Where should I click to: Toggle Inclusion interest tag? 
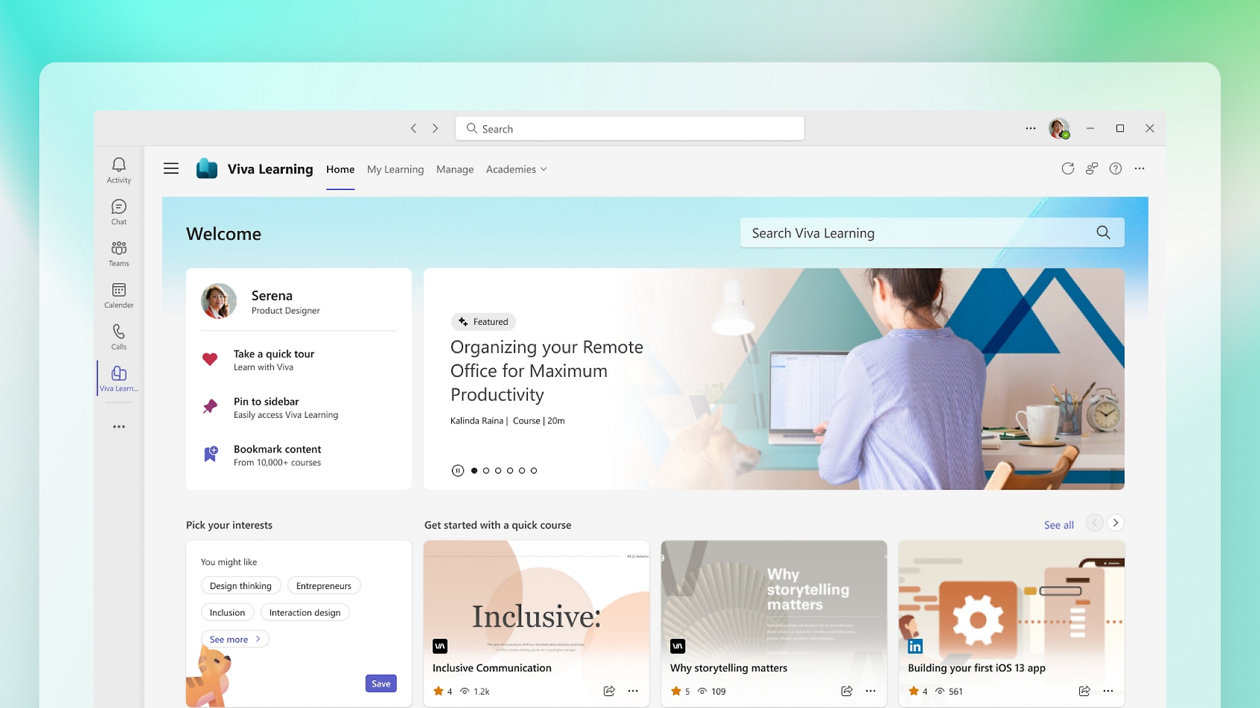227,612
